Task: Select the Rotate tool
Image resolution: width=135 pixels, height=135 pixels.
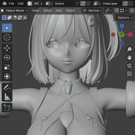Action: (x=7, y=58)
